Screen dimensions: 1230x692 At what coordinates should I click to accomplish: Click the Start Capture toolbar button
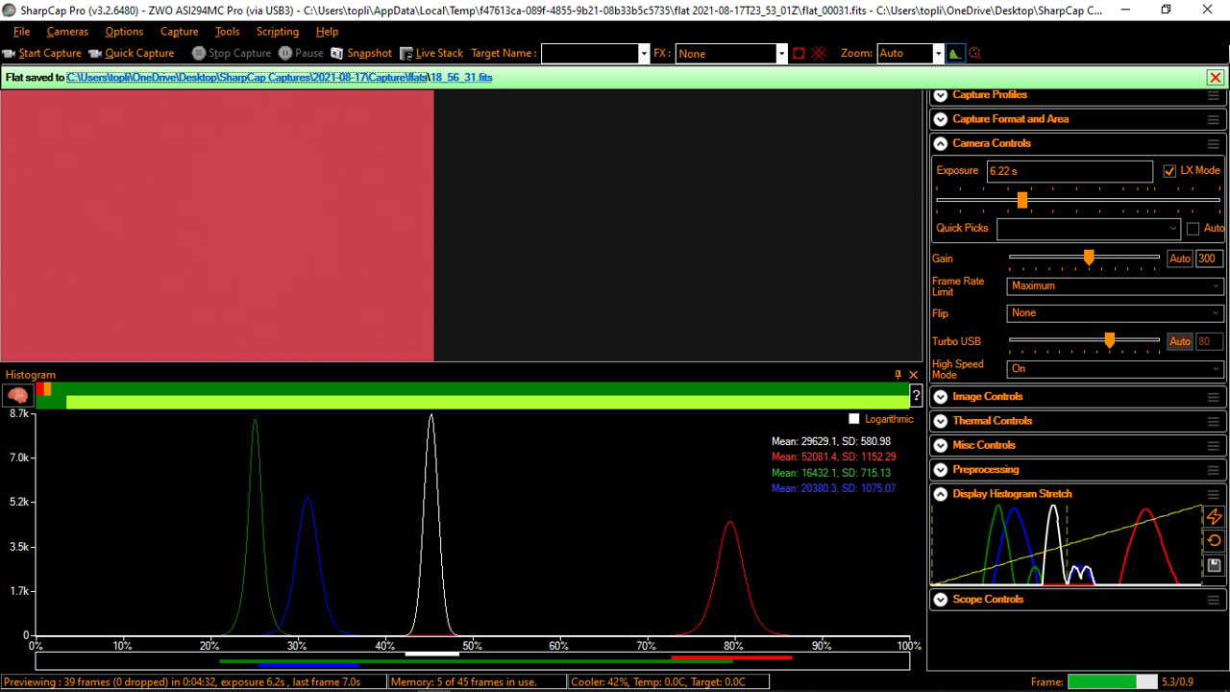coord(42,54)
